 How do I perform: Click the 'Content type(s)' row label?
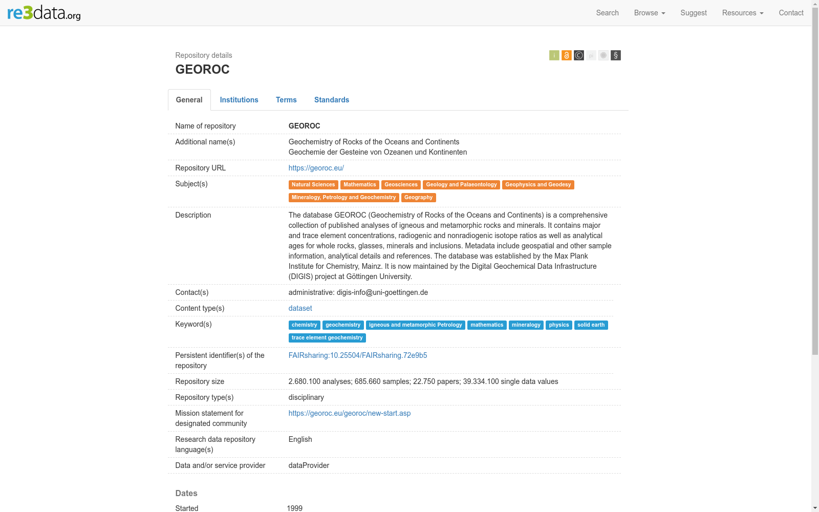click(200, 308)
